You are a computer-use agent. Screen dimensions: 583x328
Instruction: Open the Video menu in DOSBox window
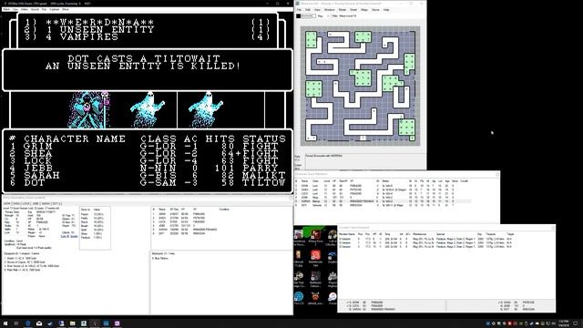tap(25, 9)
